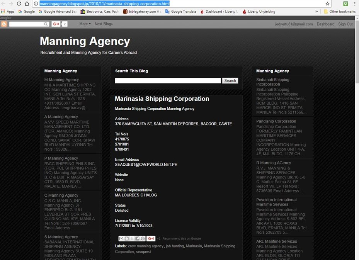Open M Manning Agency sidebar link

pyautogui.click(x=61, y=80)
